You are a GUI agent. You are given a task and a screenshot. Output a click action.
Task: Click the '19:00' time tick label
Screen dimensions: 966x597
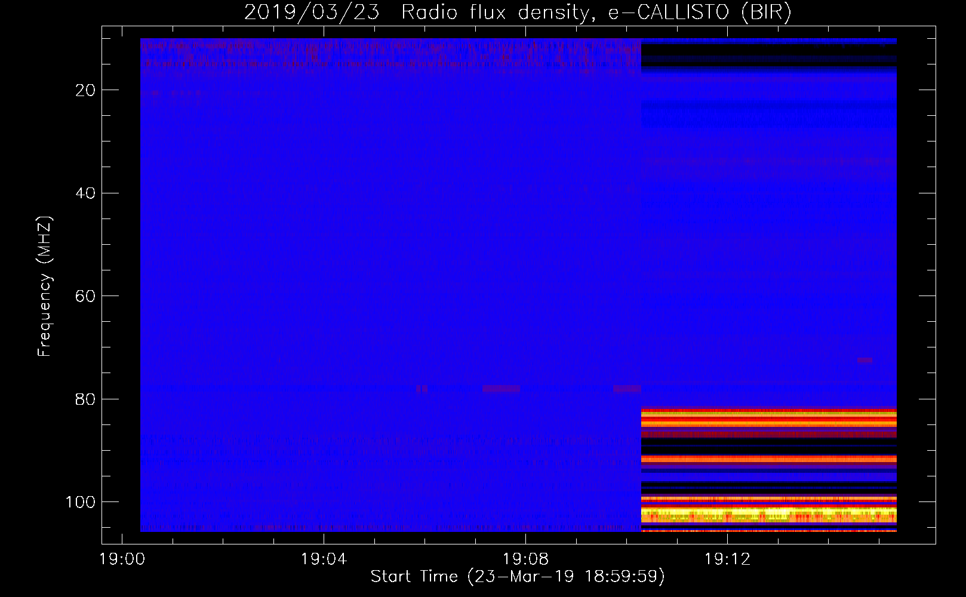(x=122, y=559)
